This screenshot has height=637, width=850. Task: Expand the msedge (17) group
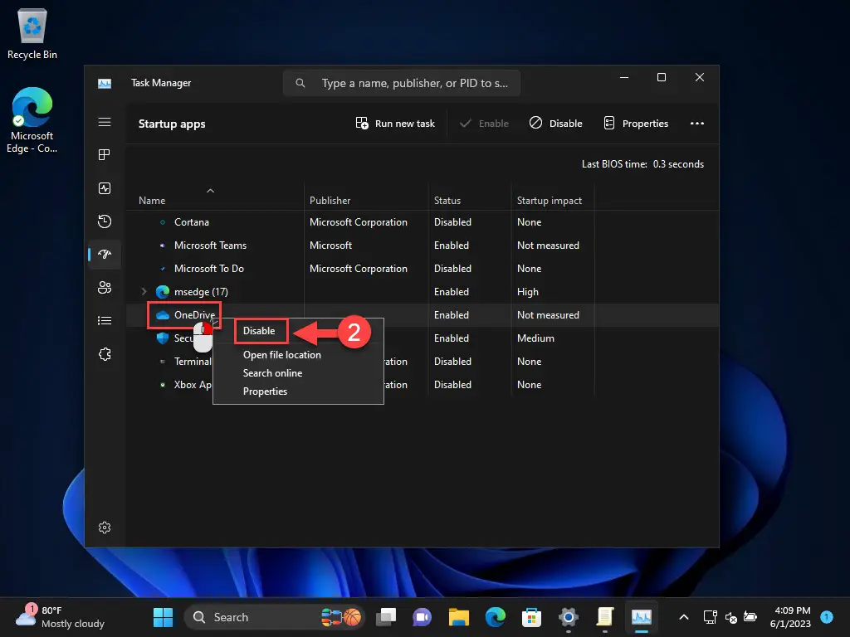(144, 292)
